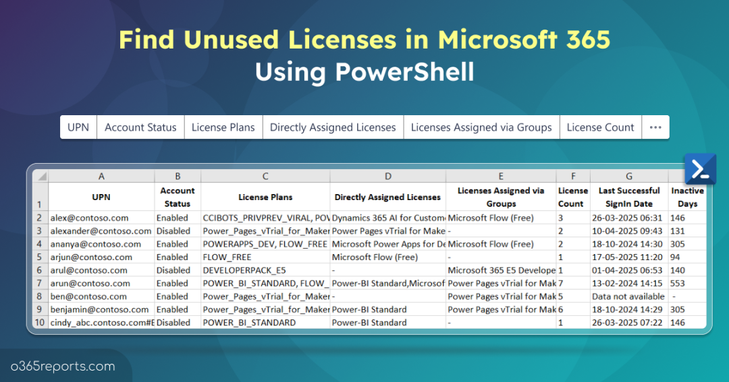Select the UPN tab in the field bar
The height and width of the screenshot is (382, 729).
[78, 127]
